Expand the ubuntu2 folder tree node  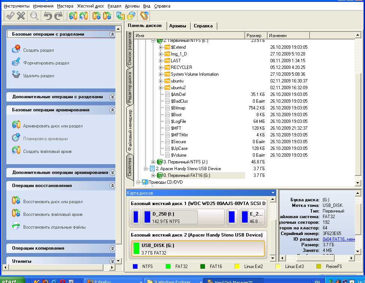161,88
